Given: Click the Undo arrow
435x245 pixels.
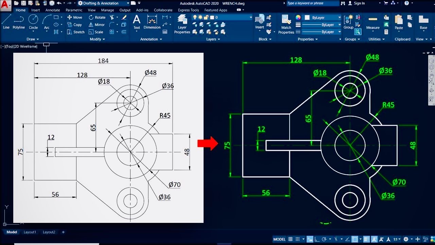Looking at the screenshot, I should coord(59,3).
